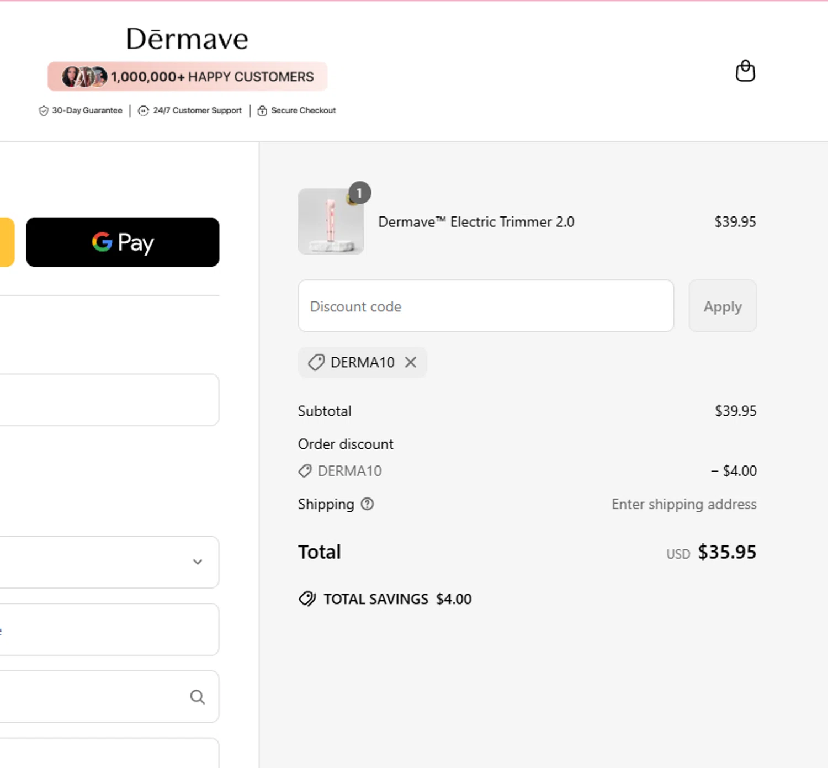Click the Discount code input field
Viewport: 828px width, 768px height.
click(486, 306)
